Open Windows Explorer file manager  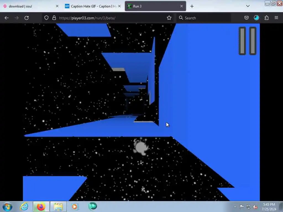pyautogui.click(x=58, y=206)
